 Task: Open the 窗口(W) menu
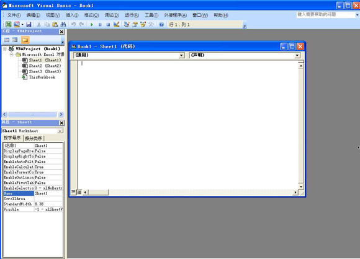pos(200,15)
